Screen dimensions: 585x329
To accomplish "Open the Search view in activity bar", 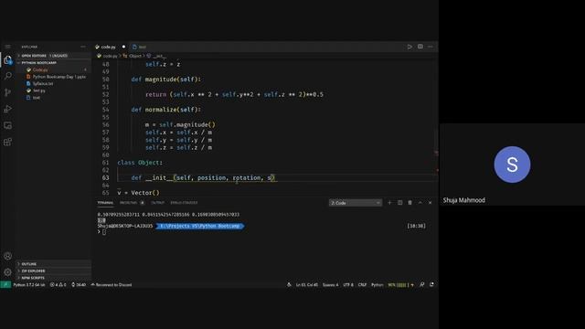I will pos(8,76).
